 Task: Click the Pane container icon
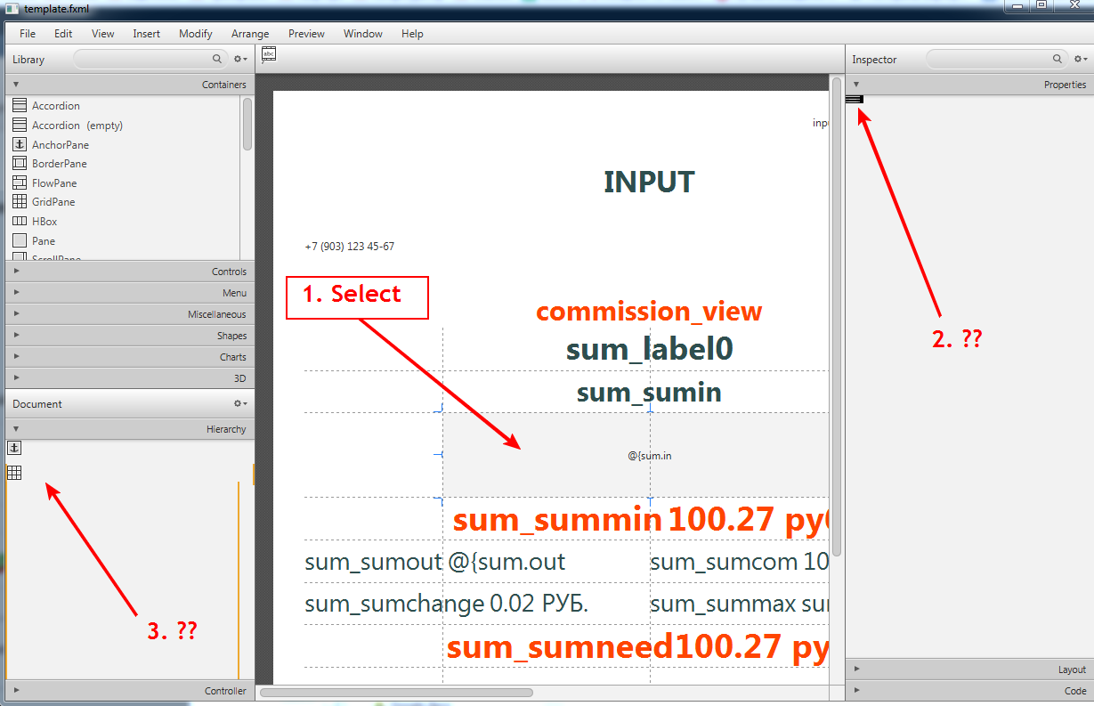point(20,240)
